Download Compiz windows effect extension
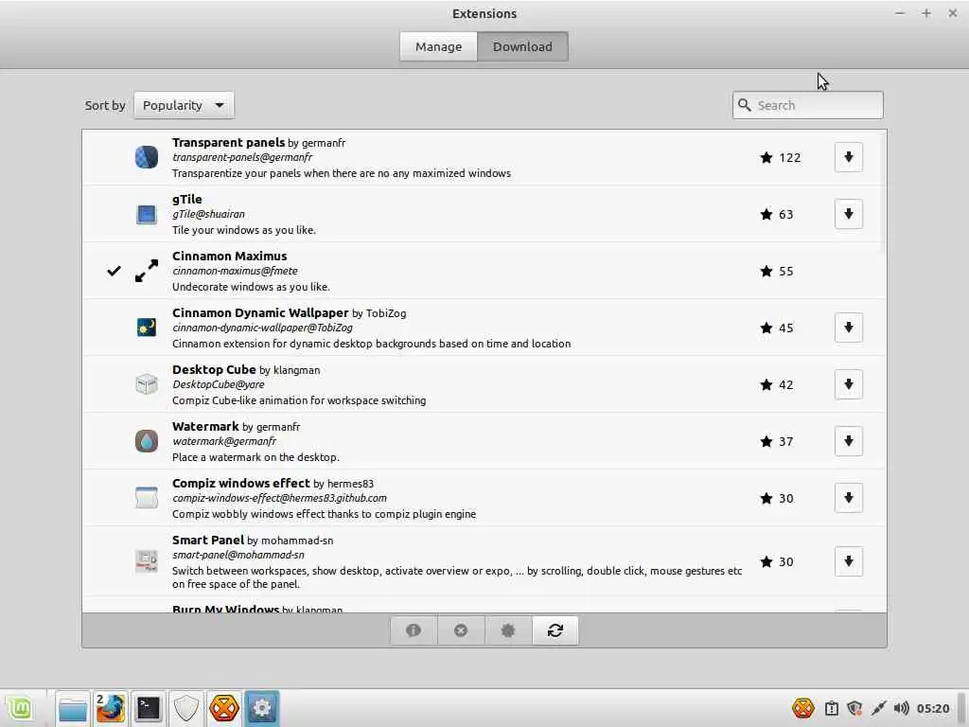 848,498
